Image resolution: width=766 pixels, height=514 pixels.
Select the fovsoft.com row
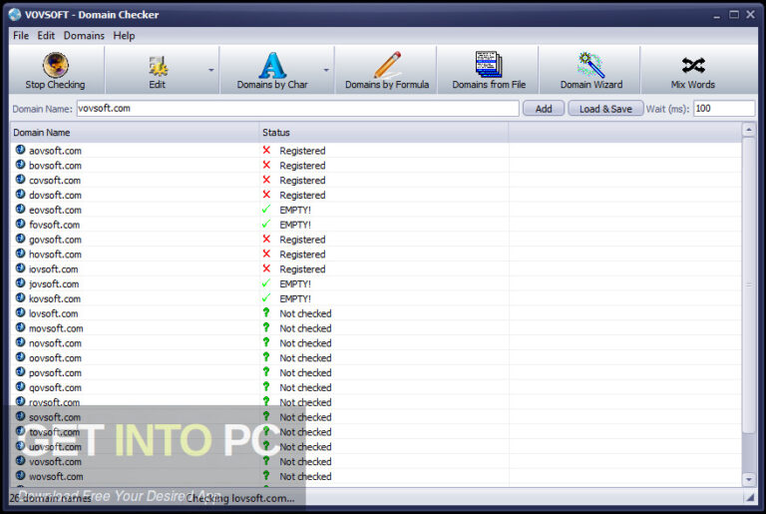[x=375, y=225]
